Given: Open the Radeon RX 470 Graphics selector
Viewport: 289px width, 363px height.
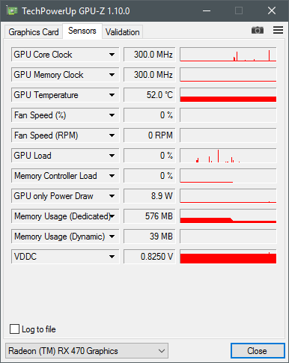Looking at the screenshot, I should pos(87,351).
